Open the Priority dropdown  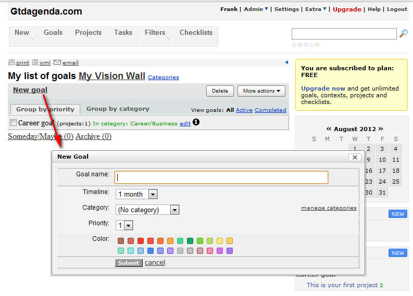(x=128, y=225)
